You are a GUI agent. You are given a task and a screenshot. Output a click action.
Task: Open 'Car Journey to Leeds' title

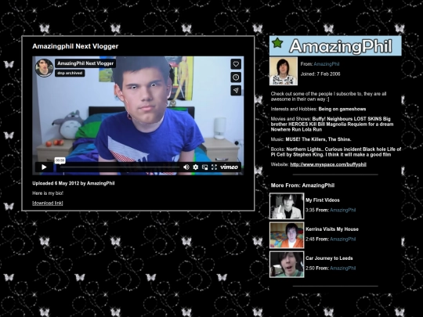click(329, 258)
